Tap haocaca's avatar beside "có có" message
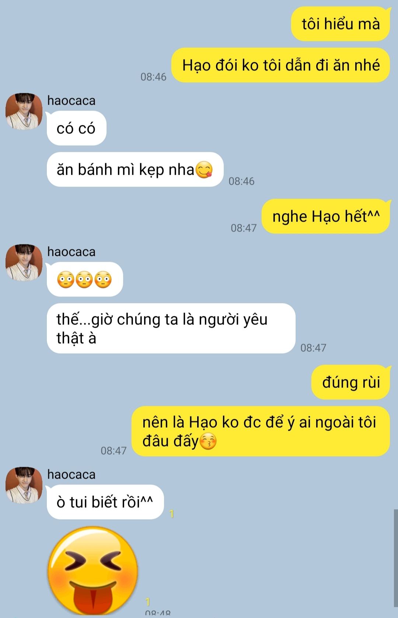Screen dimensions: 398x618 click(24, 111)
